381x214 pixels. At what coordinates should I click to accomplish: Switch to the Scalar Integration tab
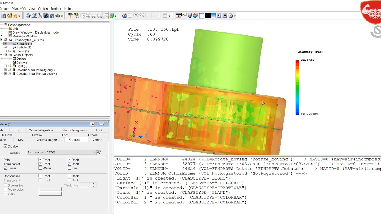click(41, 130)
